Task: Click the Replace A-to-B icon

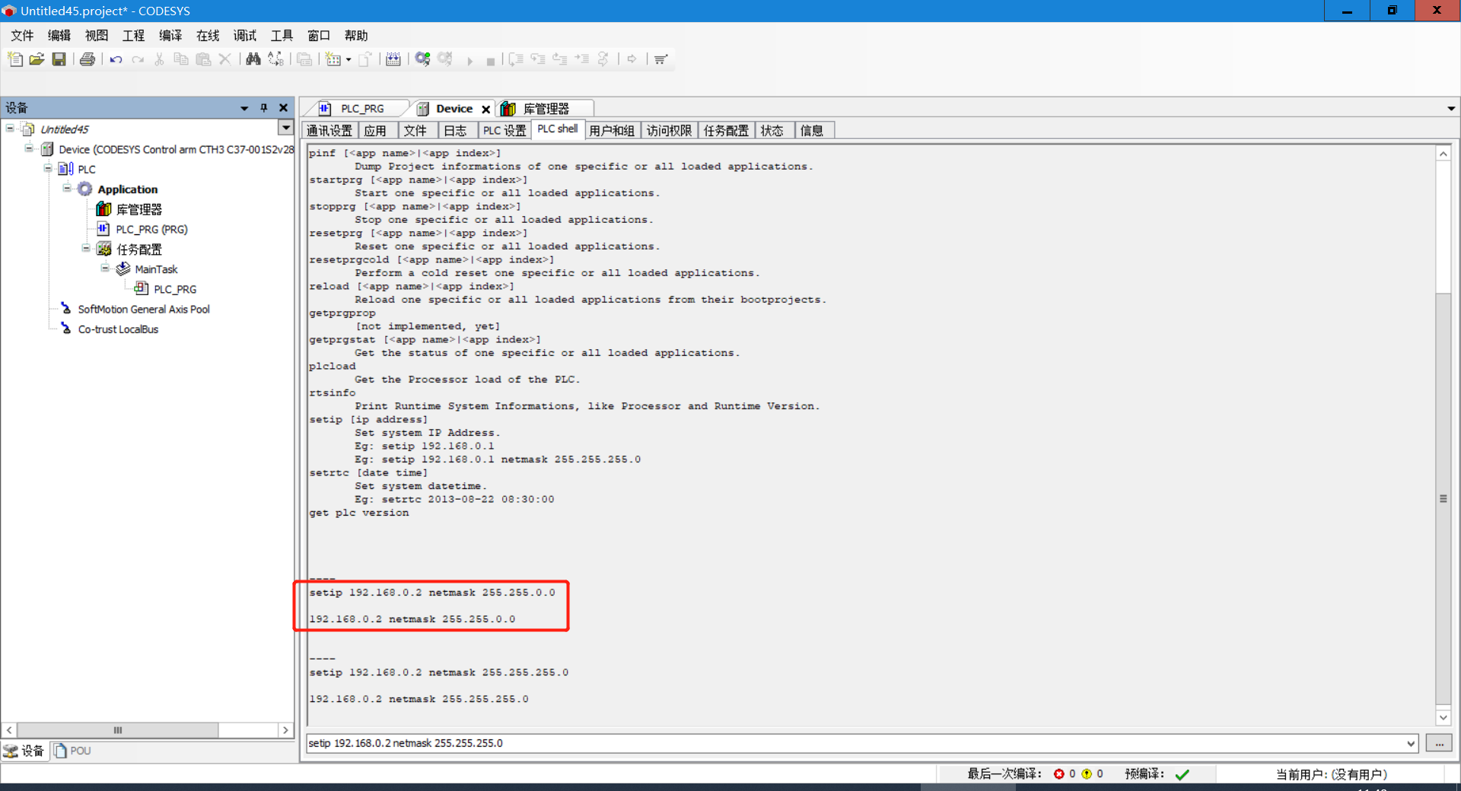Action: [275, 59]
